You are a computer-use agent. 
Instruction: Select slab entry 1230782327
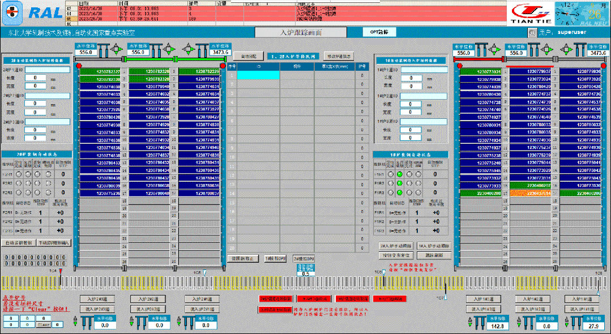coord(100,72)
